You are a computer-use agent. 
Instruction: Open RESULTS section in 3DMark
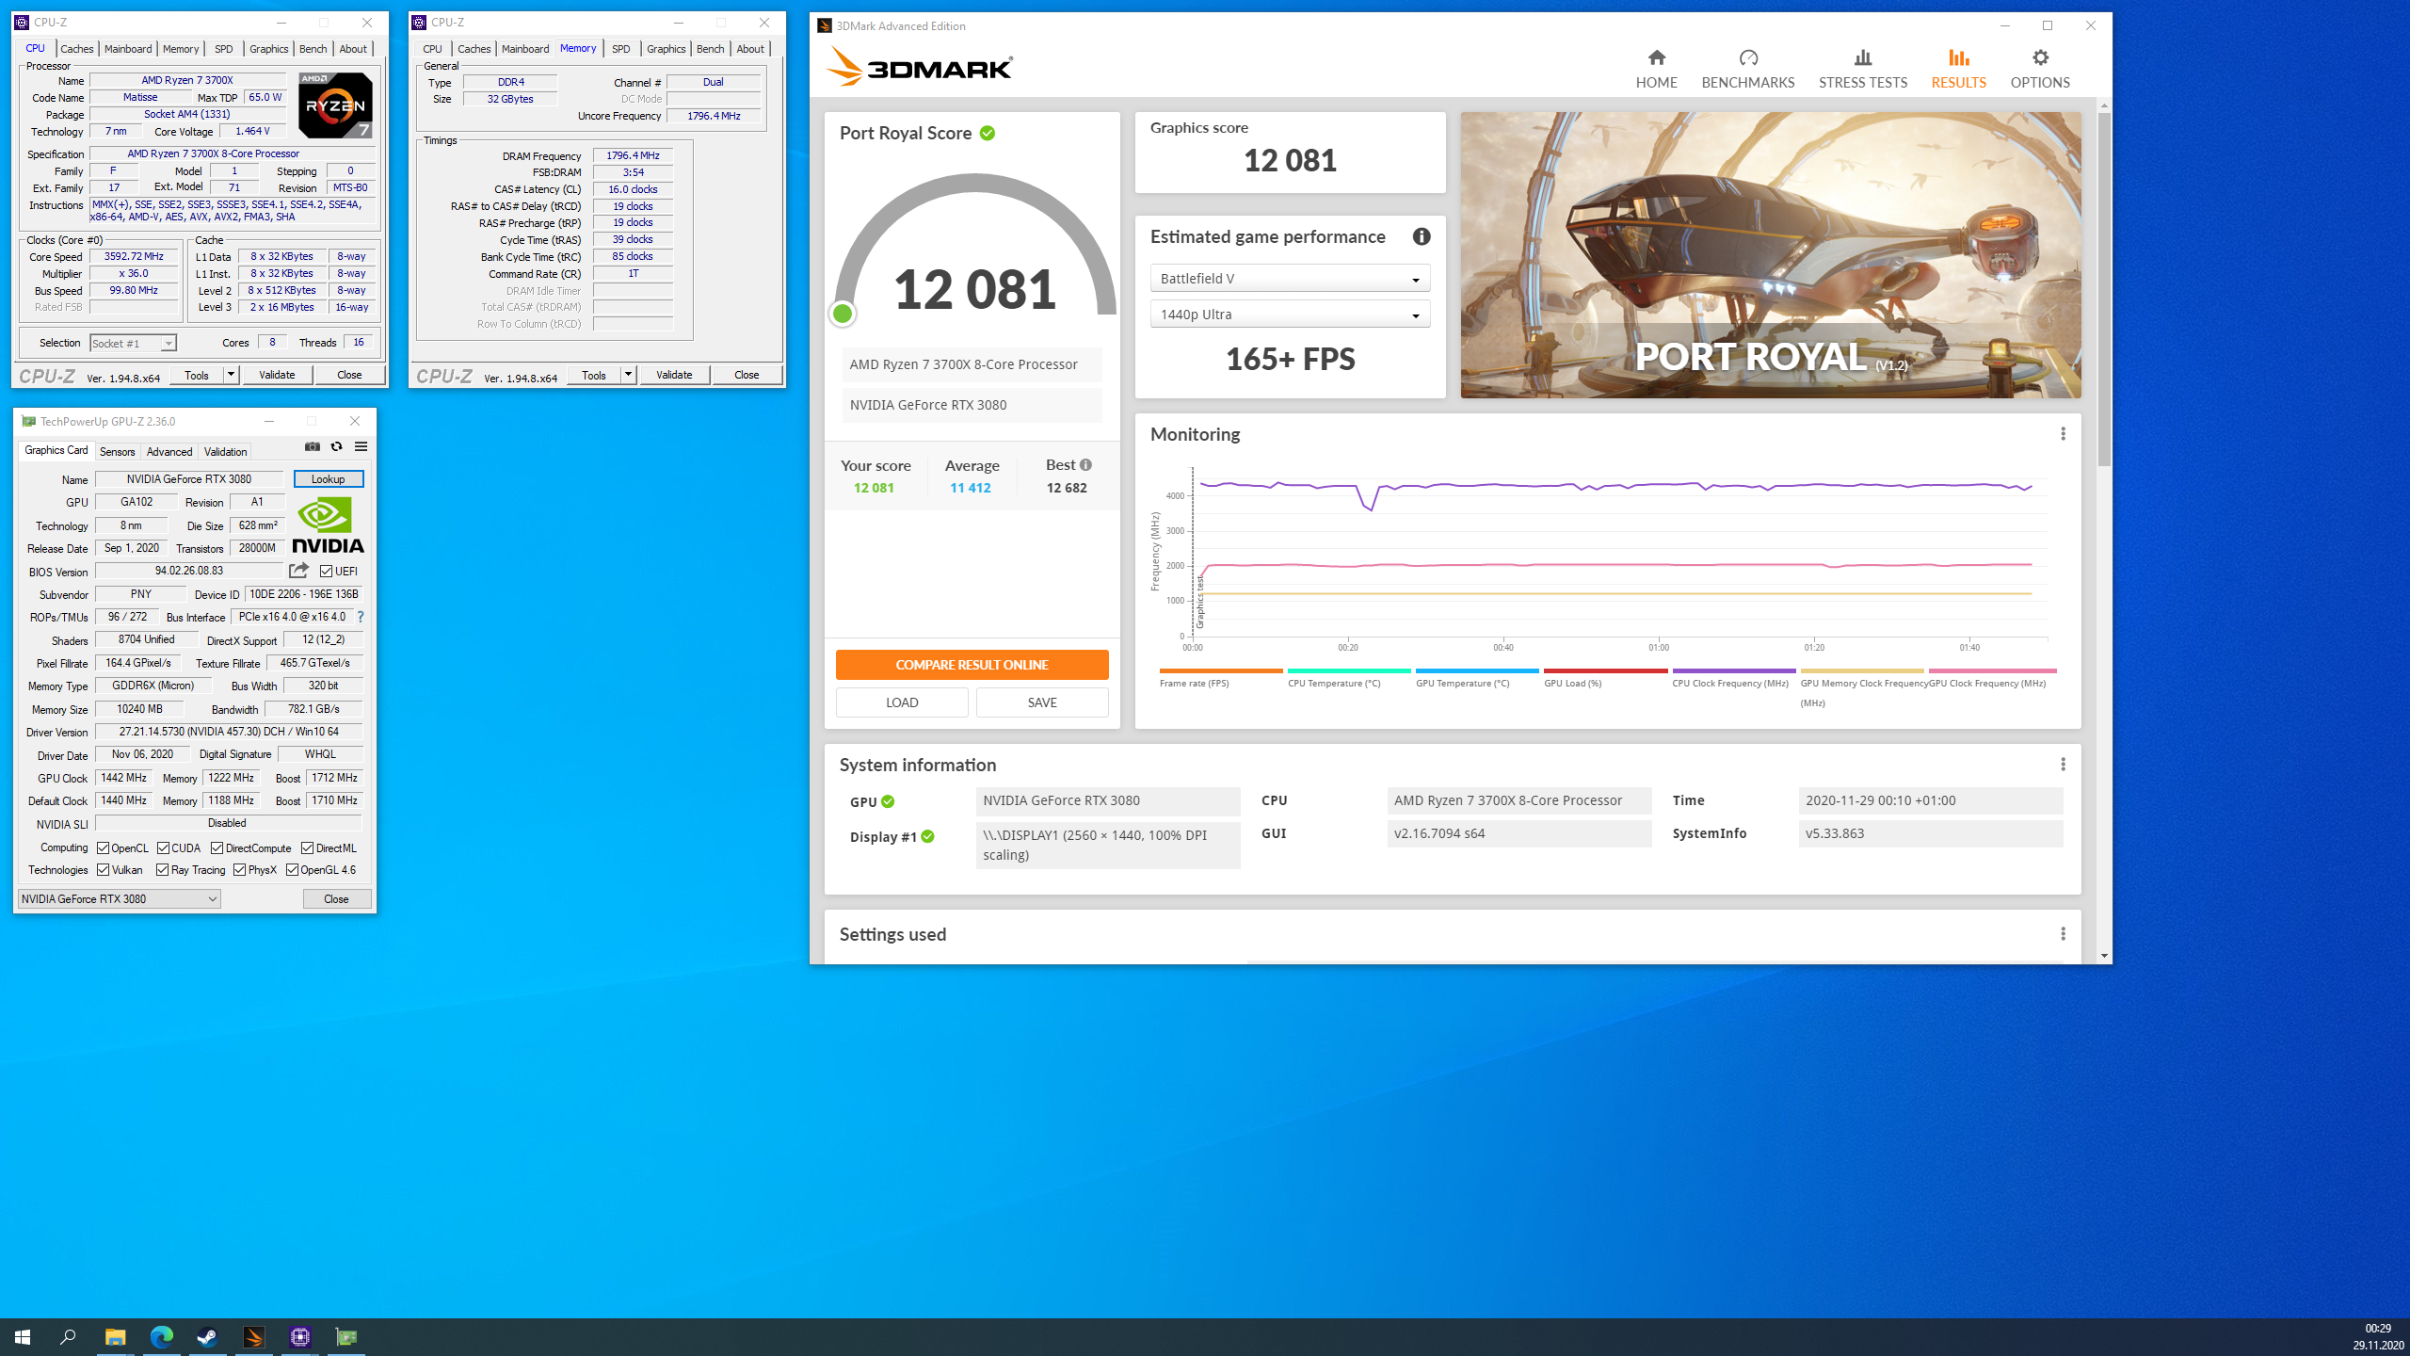coord(1958,69)
